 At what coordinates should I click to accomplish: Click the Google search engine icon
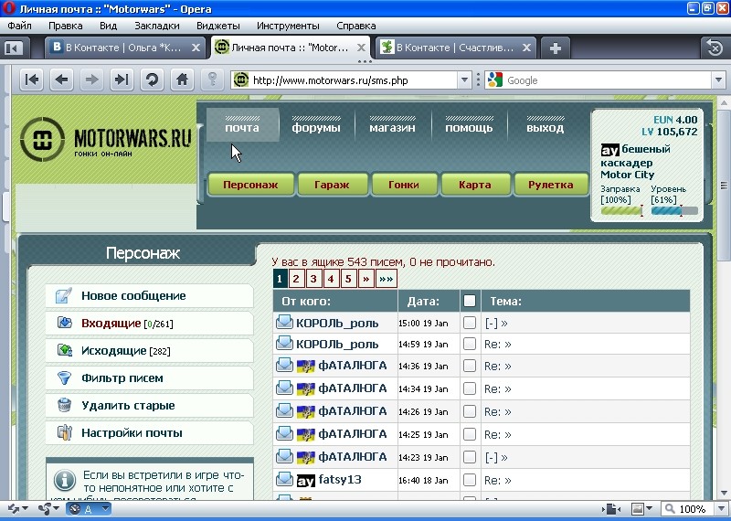(494, 80)
